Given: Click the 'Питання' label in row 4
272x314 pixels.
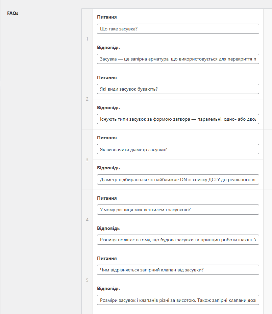Looking at the screenshot, I should 107,198.
